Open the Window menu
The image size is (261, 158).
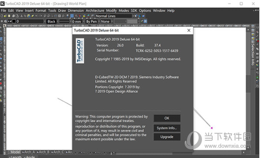pos(159,10)
